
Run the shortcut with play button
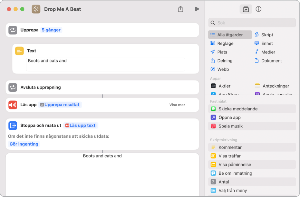197,9
